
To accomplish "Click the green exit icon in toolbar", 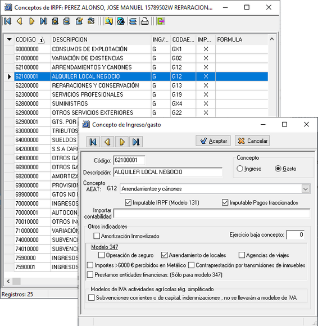I will point(161,21).
